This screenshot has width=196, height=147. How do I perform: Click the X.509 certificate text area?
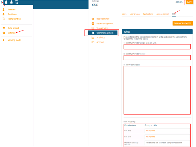coord(157,90)
